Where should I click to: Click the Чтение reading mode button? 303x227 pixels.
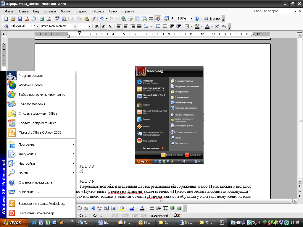tap(212, 19)
